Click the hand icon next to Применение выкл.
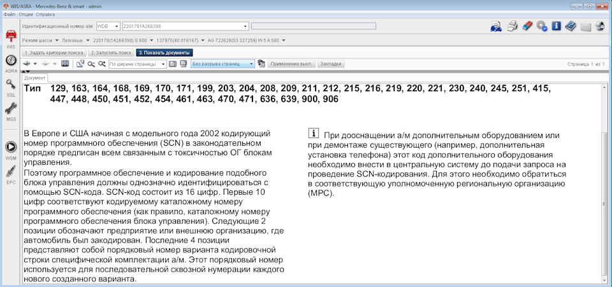The image size is (612, 287). tap(261, 64)
